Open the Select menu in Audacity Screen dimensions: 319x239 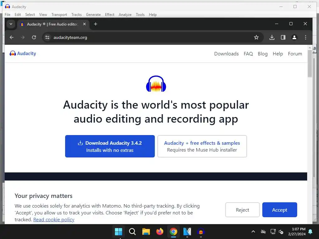point(30,15)
